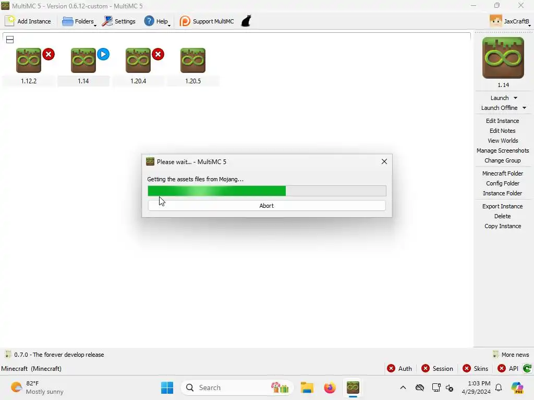Click the 1.20.5 instance label

coord(193,81)
